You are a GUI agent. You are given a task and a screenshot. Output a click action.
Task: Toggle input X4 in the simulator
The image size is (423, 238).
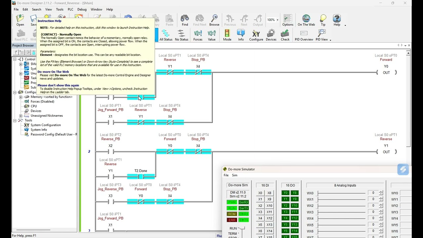260,218
